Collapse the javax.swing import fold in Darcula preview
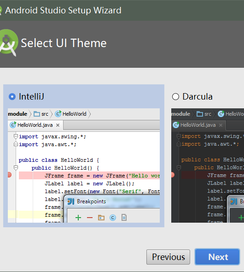Image resolution: width=244 pixels, height=272 pixels. pyautogui.click(x=179, y=136)
